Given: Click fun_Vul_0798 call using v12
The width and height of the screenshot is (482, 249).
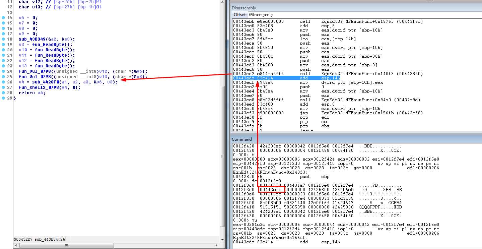Looking at the screenshot, I should coord(83,71).
